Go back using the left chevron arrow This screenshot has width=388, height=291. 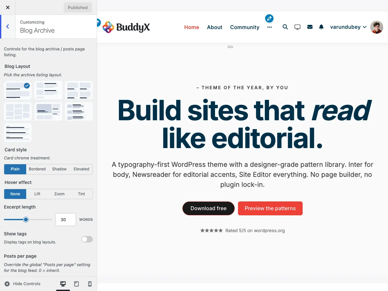8,27
